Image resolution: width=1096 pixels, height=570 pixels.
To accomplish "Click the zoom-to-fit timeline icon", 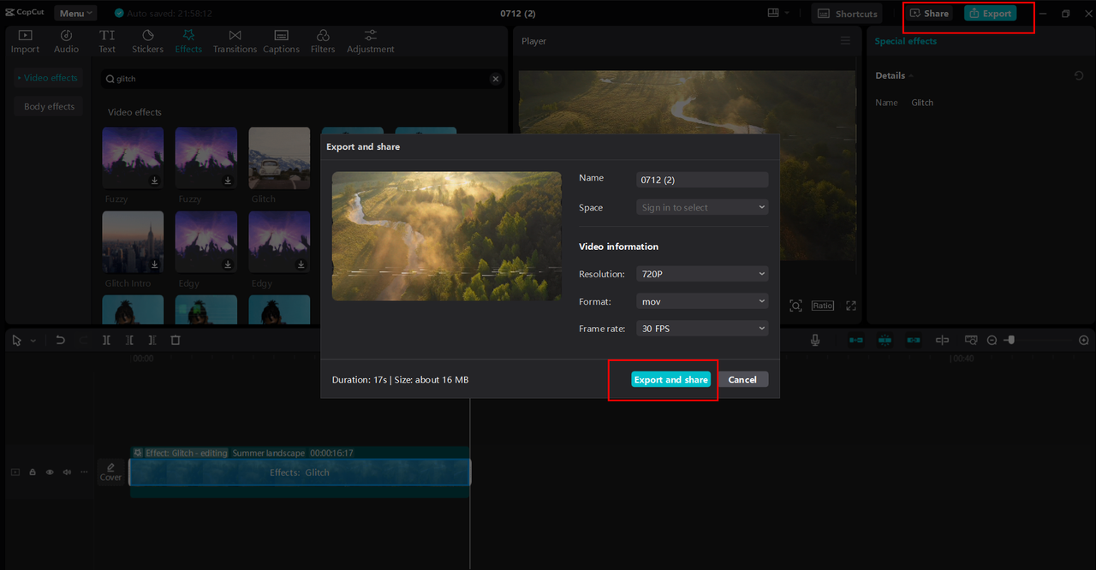I will tap(971, 340).
